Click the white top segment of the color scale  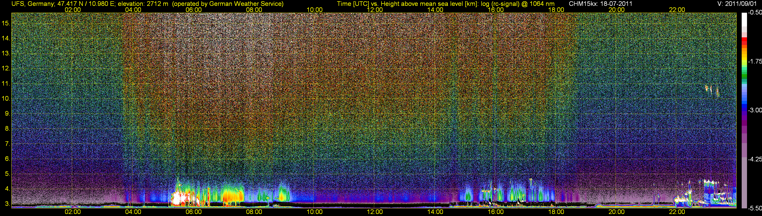click(x=744, y=20)
